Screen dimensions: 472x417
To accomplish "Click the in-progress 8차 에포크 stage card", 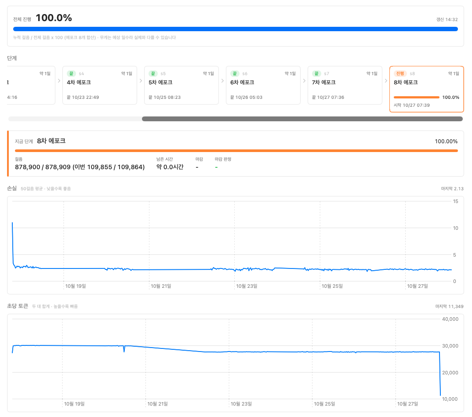I will [427, 89].
